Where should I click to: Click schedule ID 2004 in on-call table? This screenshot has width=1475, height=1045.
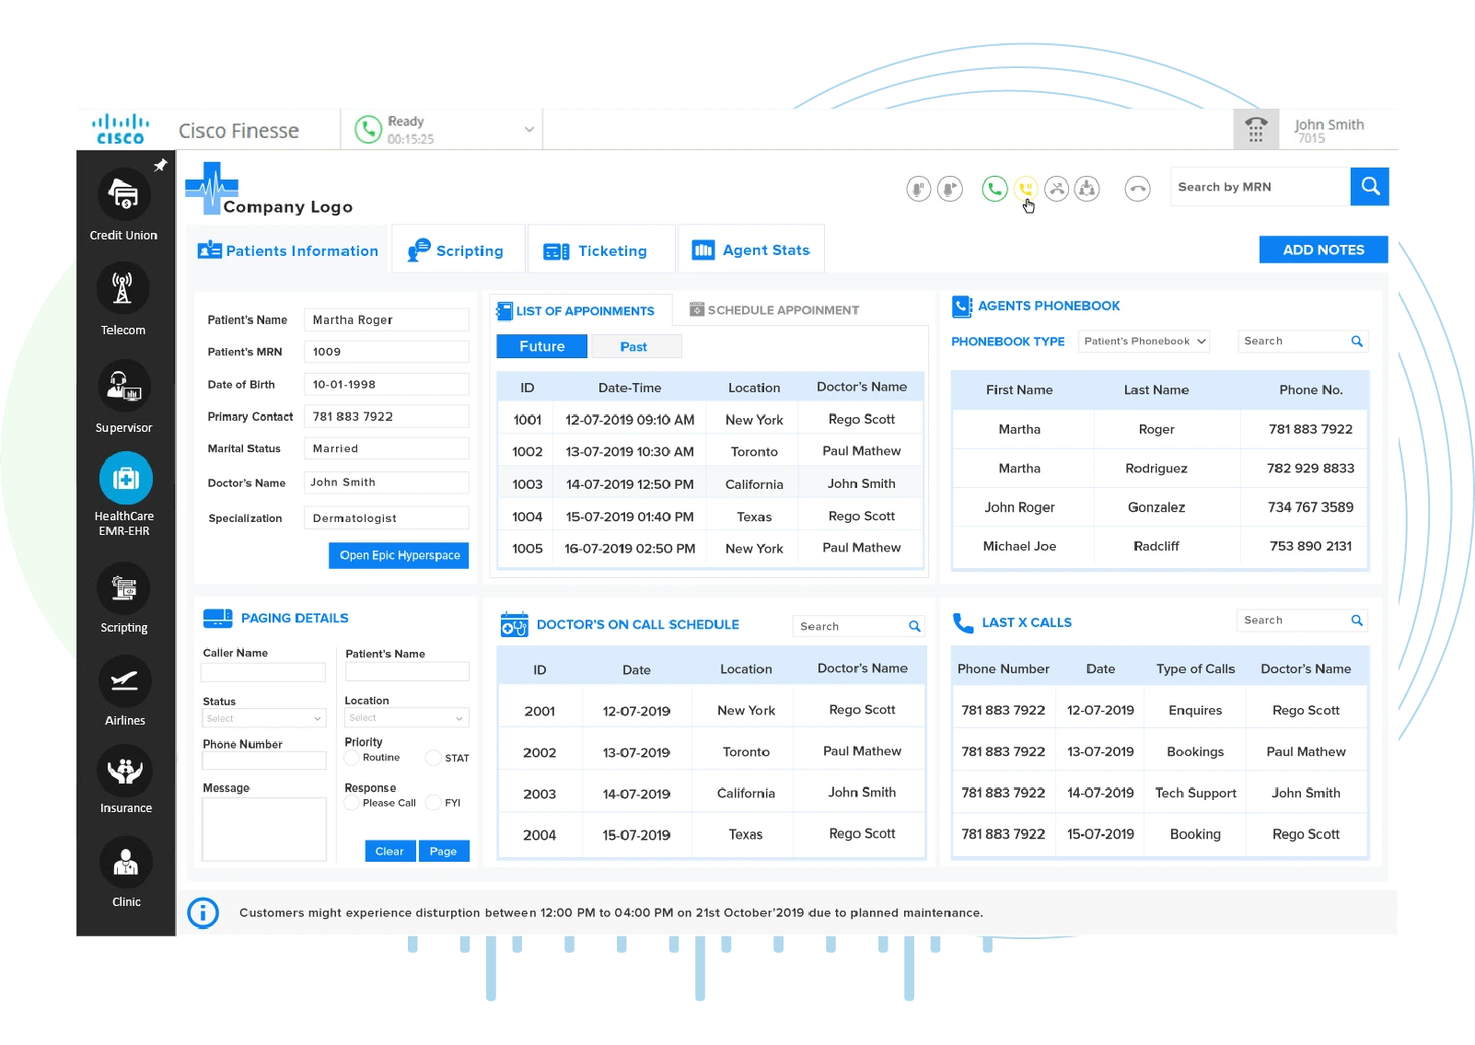pyautogui.click(x=540, y=835)
